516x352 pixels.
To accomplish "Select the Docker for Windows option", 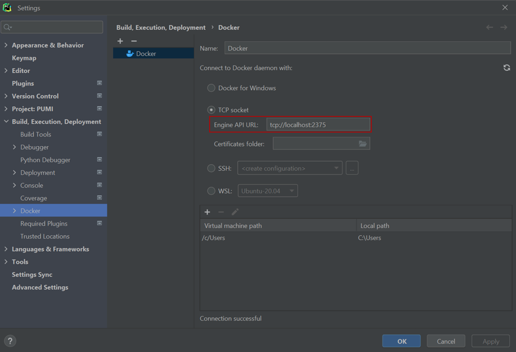I will pyautogui.click(x=211, y=88).
